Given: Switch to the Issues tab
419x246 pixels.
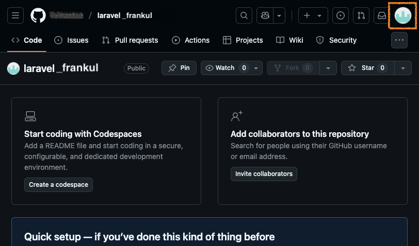Looking at the screenshot, I should 71,40.
